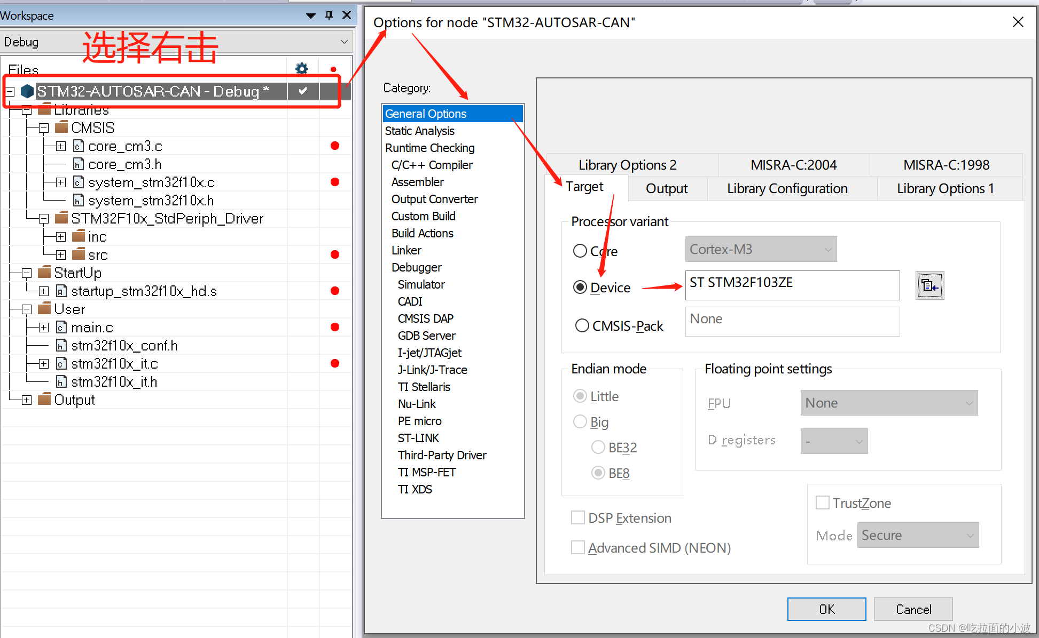Viewport: 1039px width, 638px height.
Task: Click the device selection list icon button
Action: coord(929,286)
